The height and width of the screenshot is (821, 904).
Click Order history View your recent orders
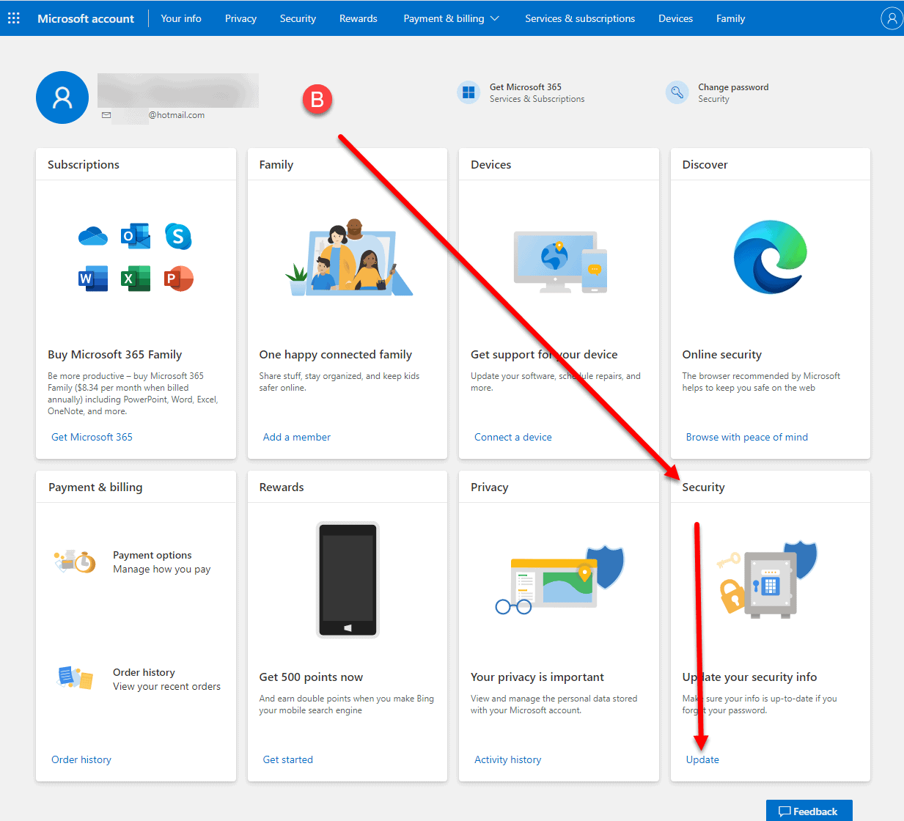166,680
